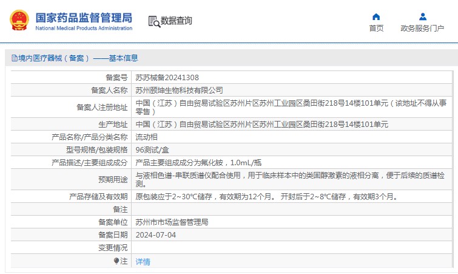
Task: Click the document icon before 境内医疗器械
Action: pyautogui.click(x=15, y=58)
